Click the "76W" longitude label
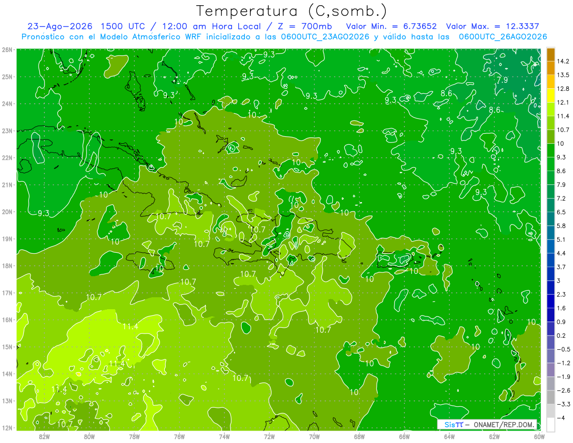 pos(180,436)
